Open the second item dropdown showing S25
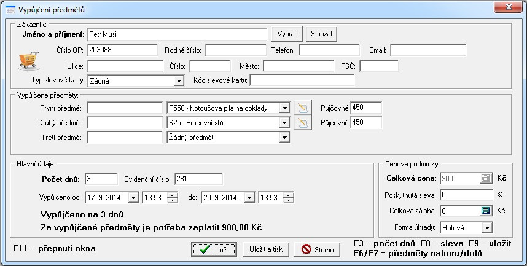Viewport: 527px width, 266px height. tap(284, 123)
